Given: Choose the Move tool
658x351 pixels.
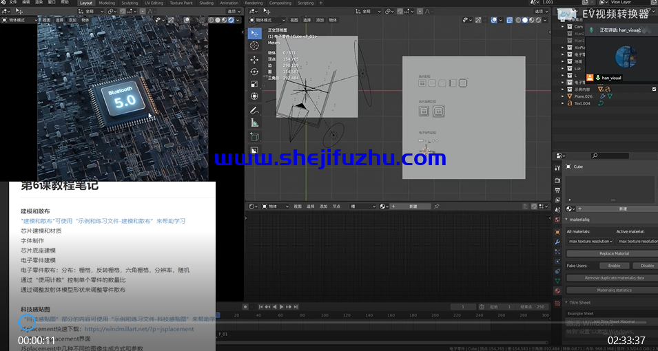Looking at the screenshot, I should 254,60.
